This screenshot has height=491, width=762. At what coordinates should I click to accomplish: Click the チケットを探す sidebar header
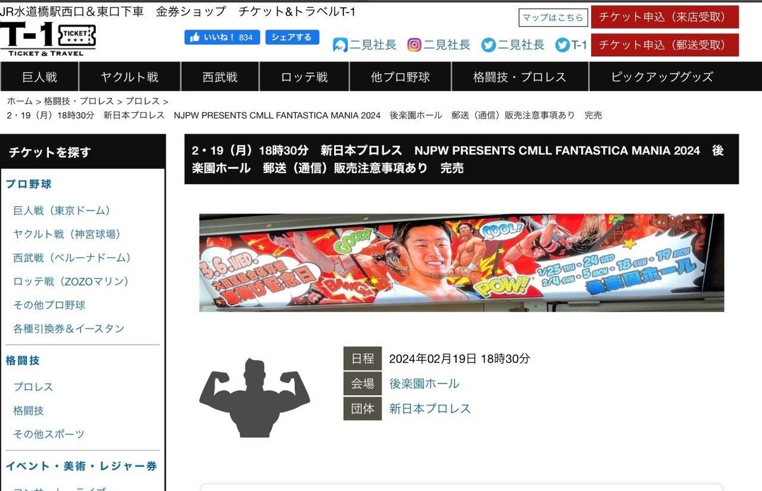point(83,152)
